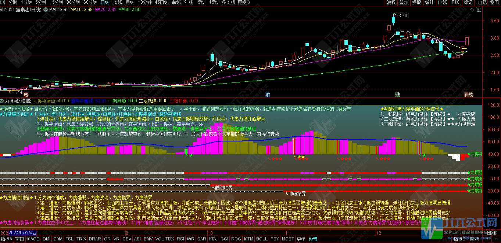Image resolution: width=501 pixels, height=243 pixels.
Task: Click the round icon before 力度强弱副图
Action: click(2, 100)
